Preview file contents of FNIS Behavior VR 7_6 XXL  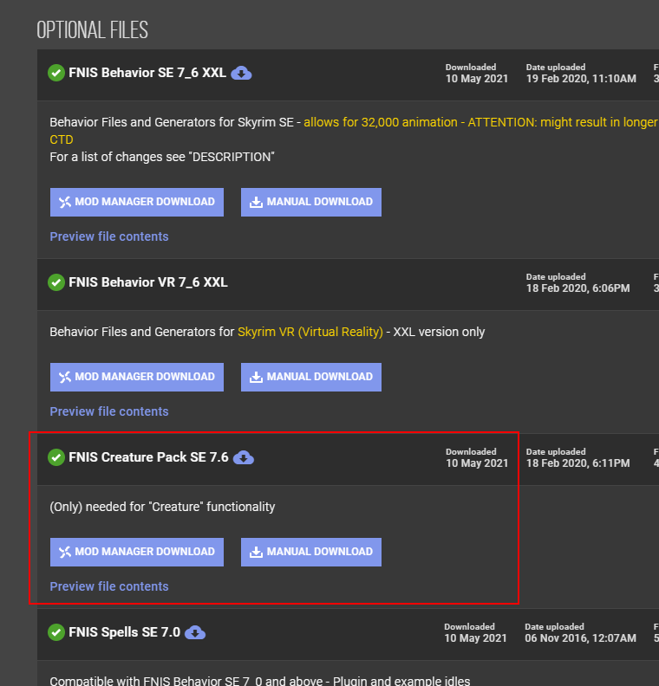[109, 411]
